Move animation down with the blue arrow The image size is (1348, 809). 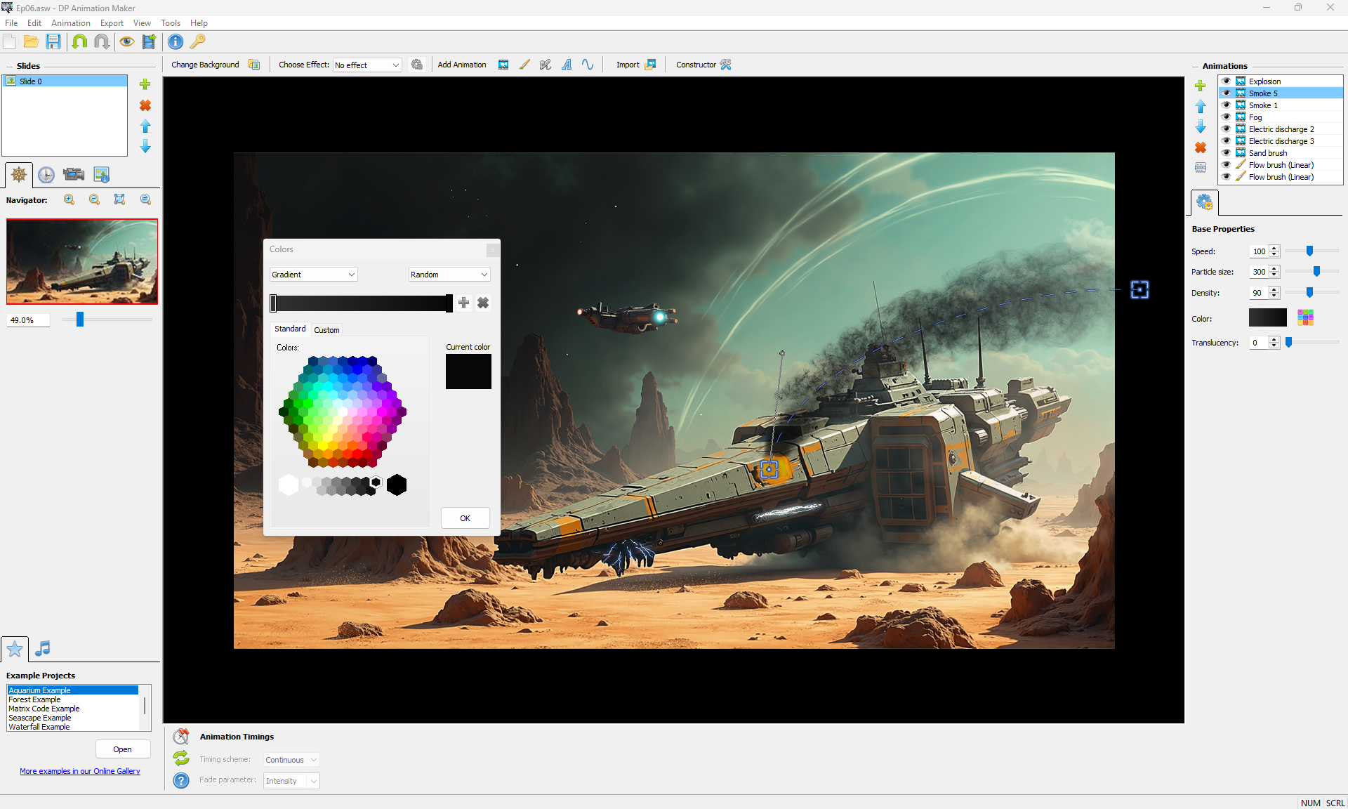[x=1201, y=127]
